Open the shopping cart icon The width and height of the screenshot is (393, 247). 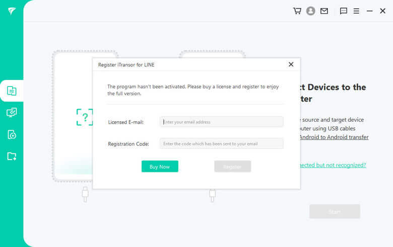[x=297, y=11]
